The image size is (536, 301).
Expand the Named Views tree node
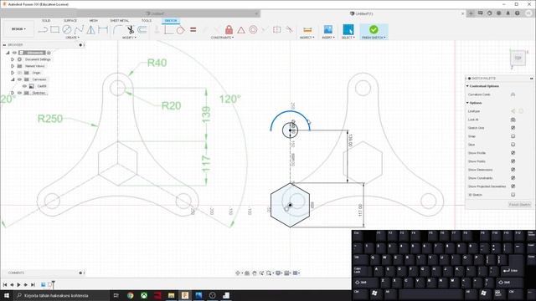[x=13, y=66]
